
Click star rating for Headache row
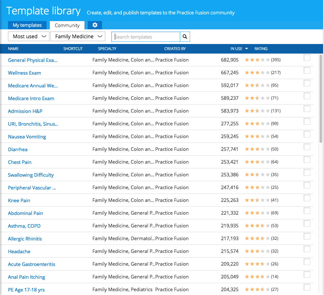tap(257, 251)
